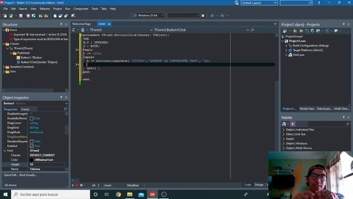The width and height of the screenshot is (353, 199).
Task: Switch to the Welcome Page tab
Action: 82,24
